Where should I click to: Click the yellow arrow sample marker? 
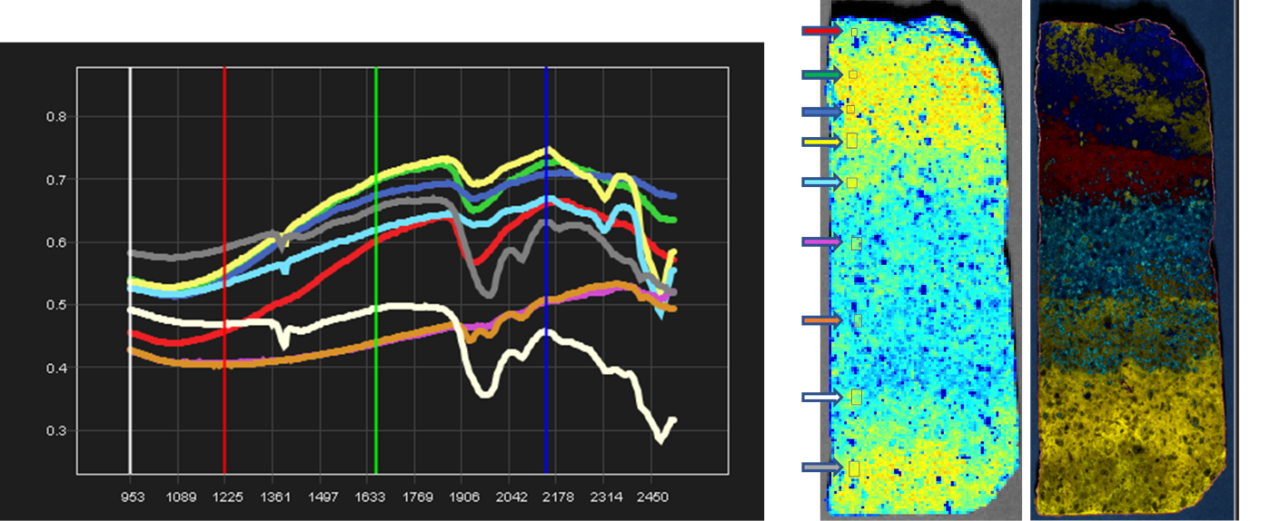point(821,142)
